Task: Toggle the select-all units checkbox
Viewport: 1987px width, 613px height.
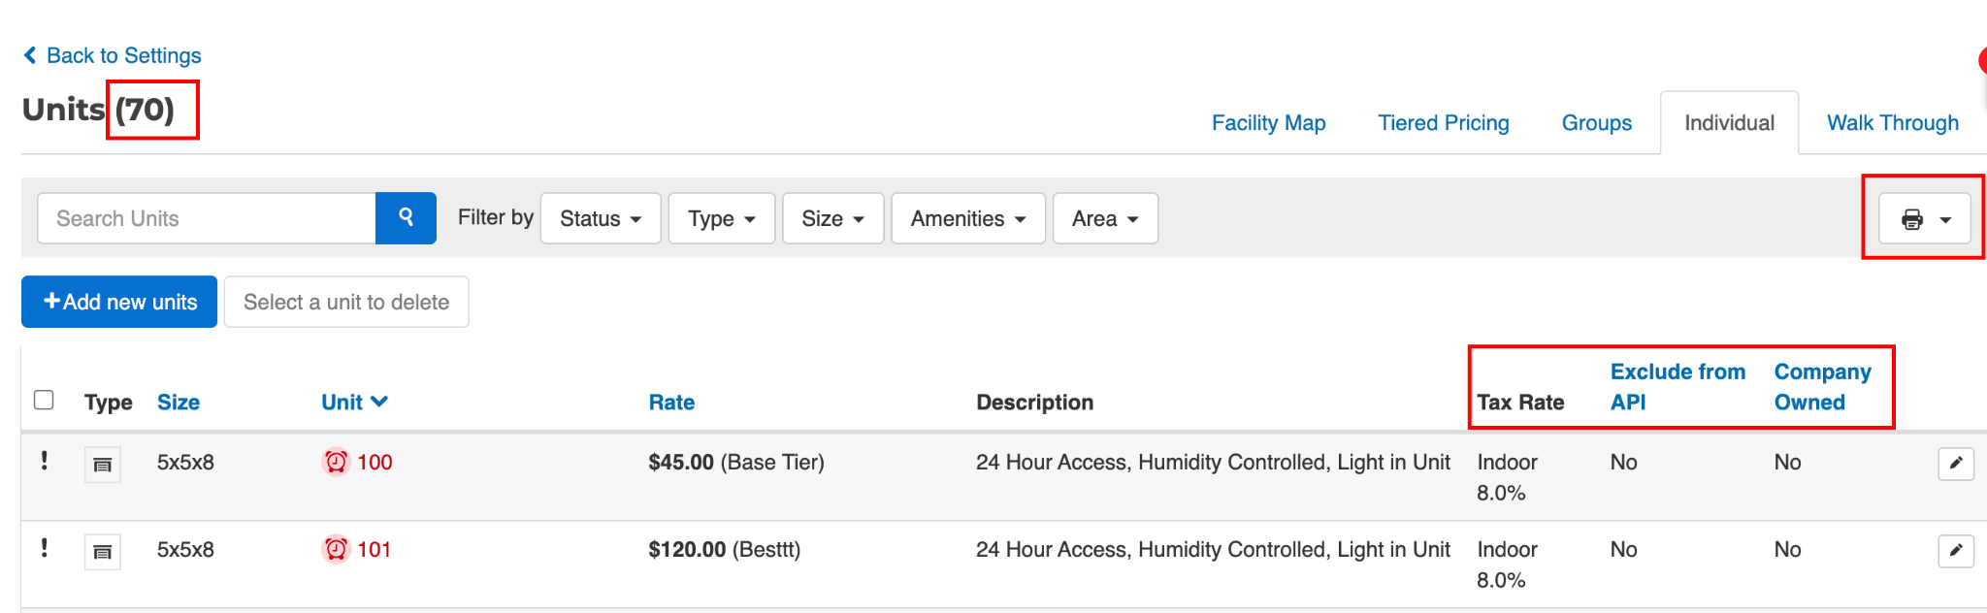Action: (44, 401)
